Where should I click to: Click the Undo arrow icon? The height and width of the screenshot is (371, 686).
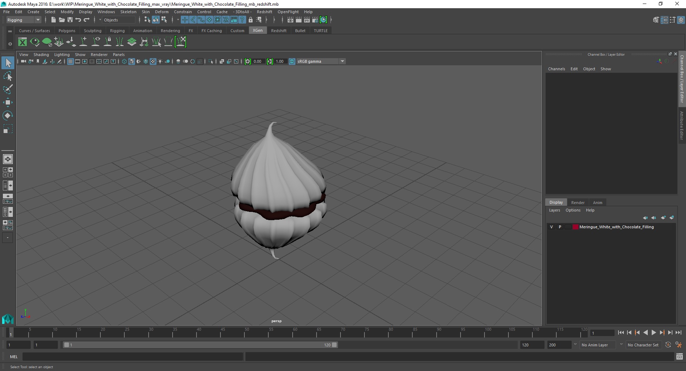point(78,20)
